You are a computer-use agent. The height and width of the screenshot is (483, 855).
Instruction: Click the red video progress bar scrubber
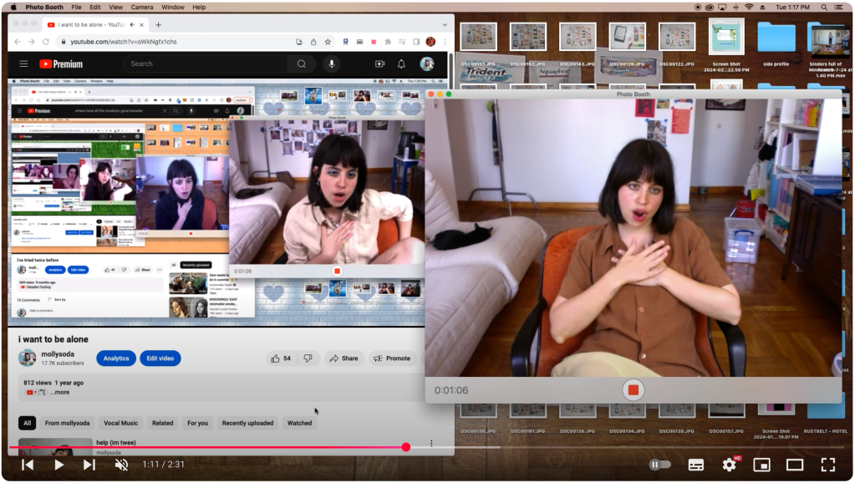(x=406, y=447)
